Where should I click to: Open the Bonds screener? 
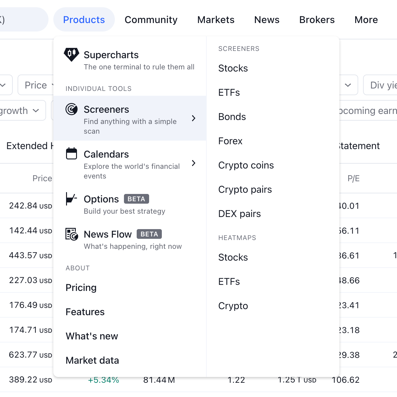232,117
